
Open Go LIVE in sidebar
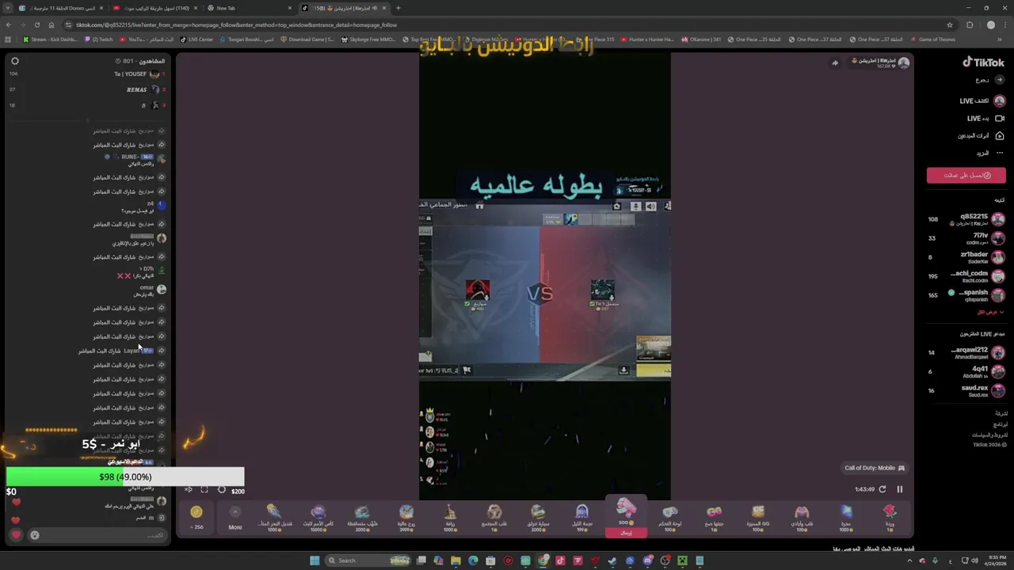985,119
